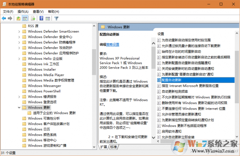
Task: Click the settings list scroll-up arrow
Action: point(237,33)
